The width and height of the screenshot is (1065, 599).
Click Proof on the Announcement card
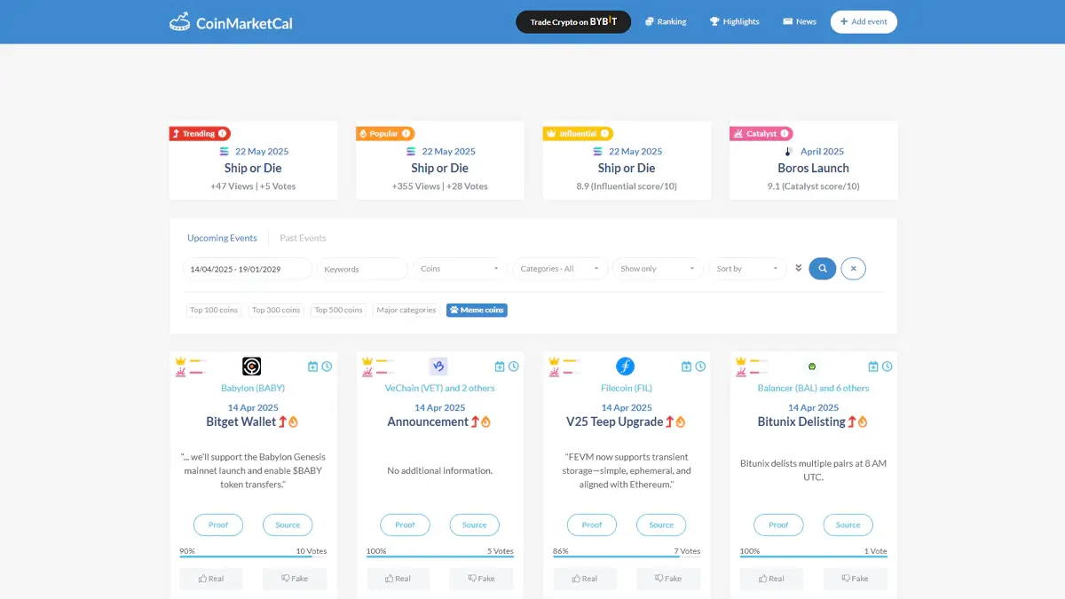point(405,524)
